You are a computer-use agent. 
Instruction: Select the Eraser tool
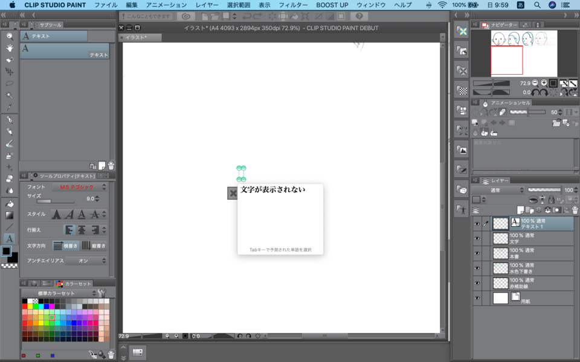(10, 179)
